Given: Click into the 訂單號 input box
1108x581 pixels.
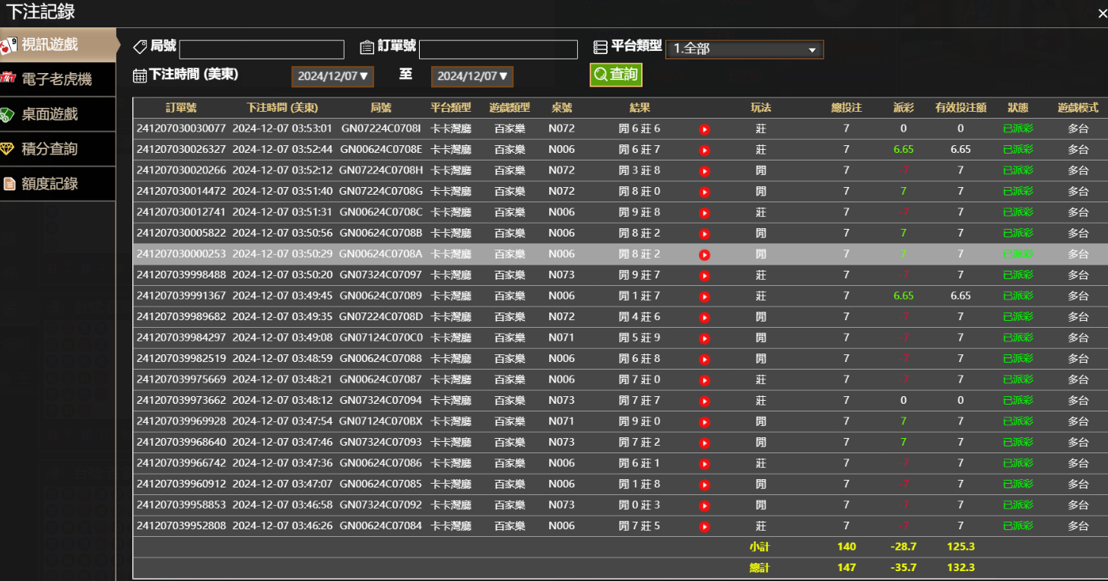Looking at the screenshot, I should click(498, 49).
